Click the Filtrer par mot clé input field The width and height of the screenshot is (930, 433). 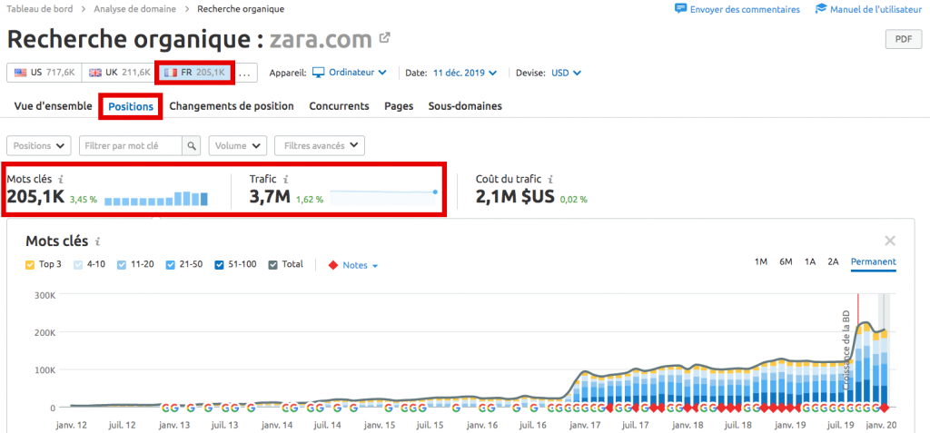pyautogui.click(x=131, y=145)
